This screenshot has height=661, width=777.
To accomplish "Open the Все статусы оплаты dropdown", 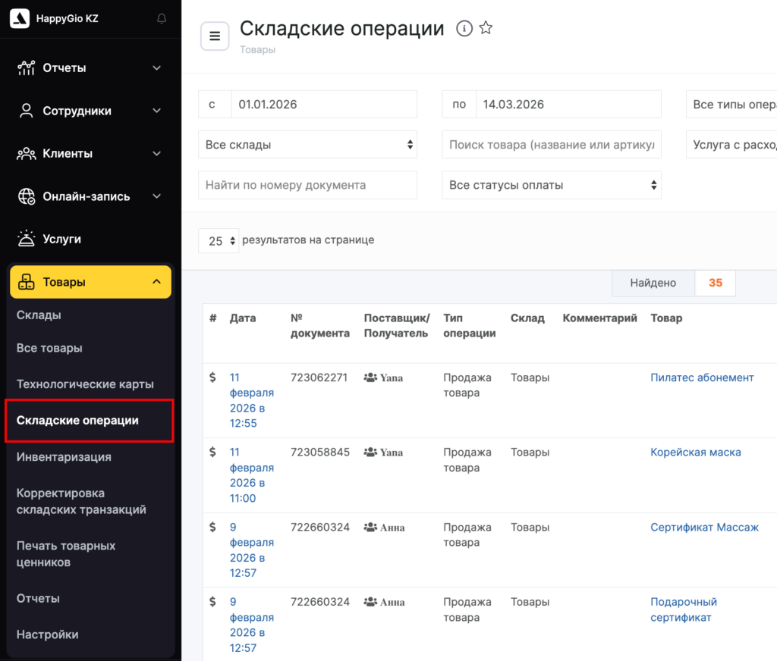I will pos(551,185).
